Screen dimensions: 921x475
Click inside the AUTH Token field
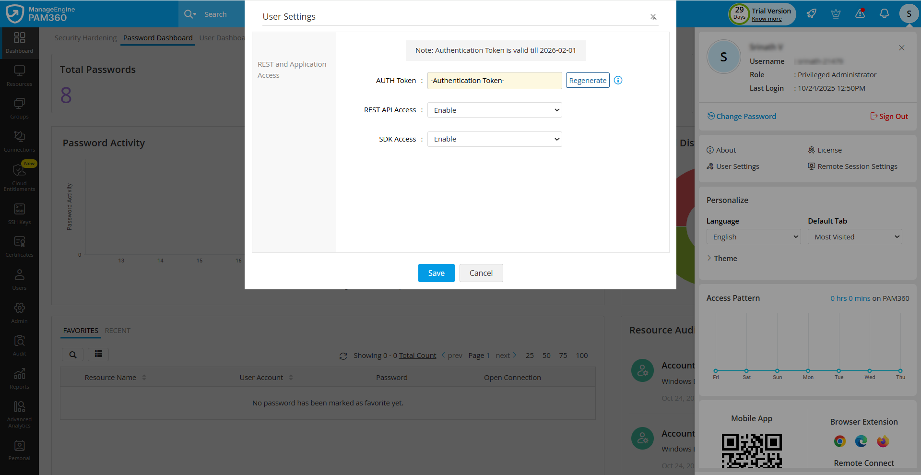(x=494, y=80)
